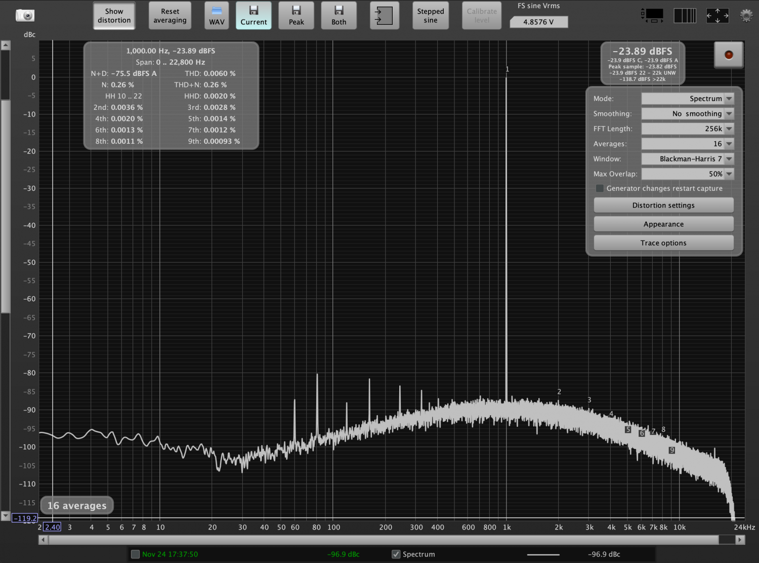The image size is (759, 563).
Task: Click the 16 averages label
Action: point(77,505)
